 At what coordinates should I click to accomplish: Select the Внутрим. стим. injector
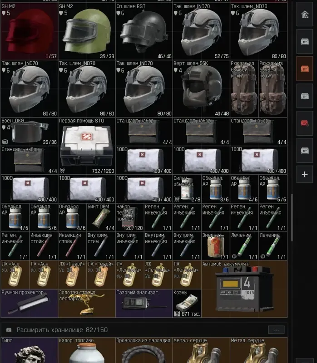(101, 246)
